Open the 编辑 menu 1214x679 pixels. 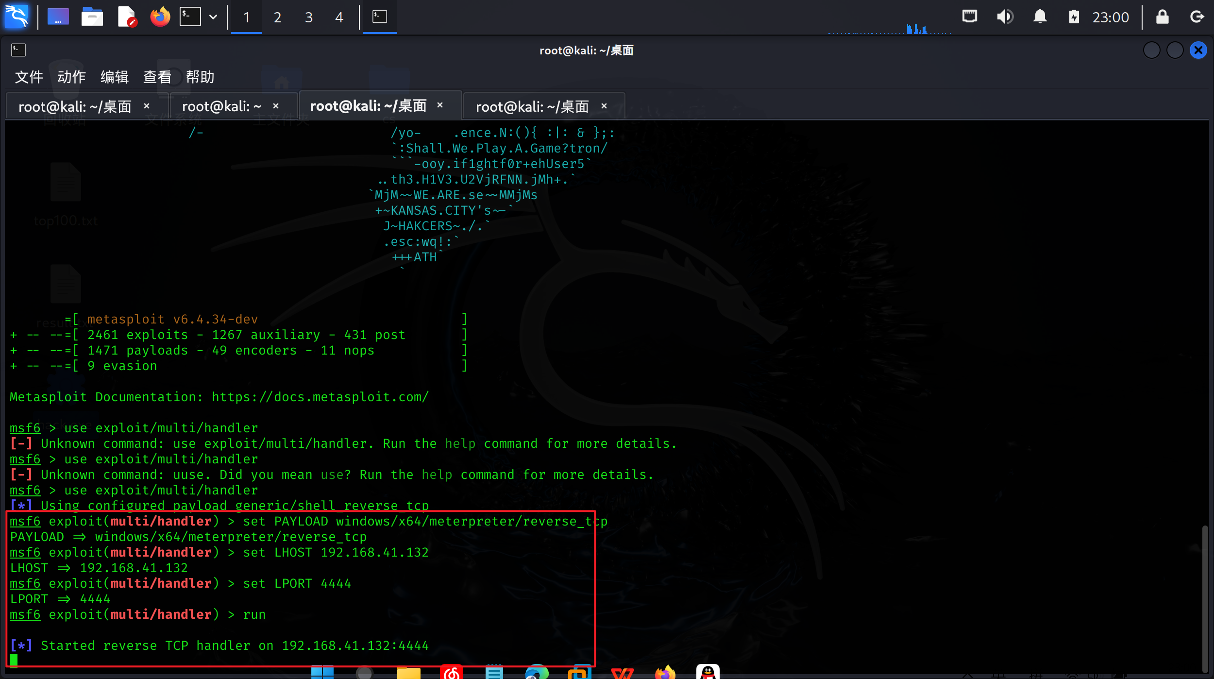click(x=114, y=77)
